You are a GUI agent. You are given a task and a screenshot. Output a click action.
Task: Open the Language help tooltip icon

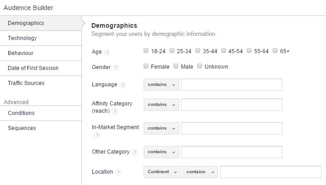[123, 85]
